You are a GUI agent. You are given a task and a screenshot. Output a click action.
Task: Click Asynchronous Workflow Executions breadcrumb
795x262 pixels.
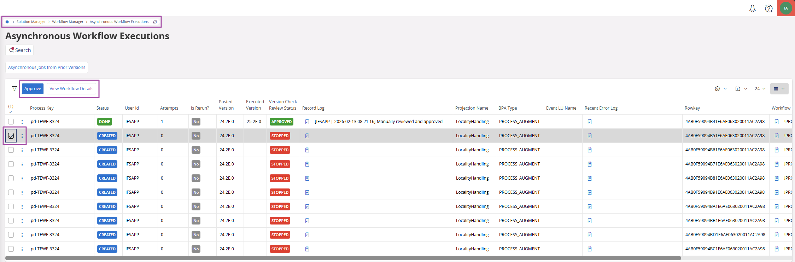click(x=119, y=22)
